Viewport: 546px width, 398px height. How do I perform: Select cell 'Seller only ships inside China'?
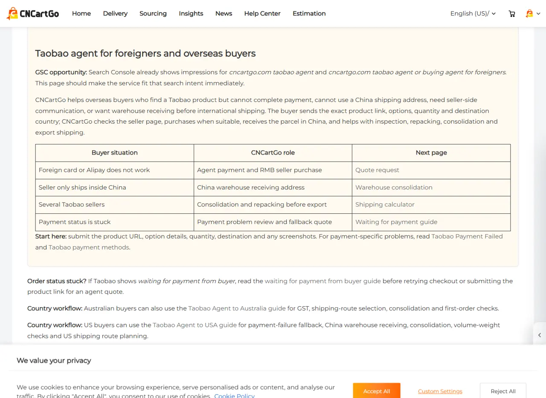(x=115, y=188)
